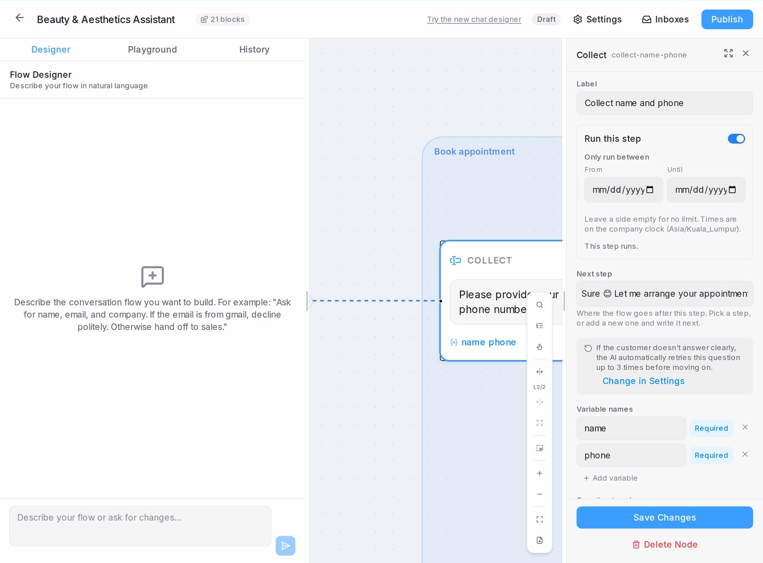Go back using the left arrow icon
763x563 pixels.
tap(20, 18)
